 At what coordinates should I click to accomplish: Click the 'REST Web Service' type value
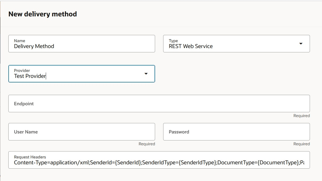(191, 46)
